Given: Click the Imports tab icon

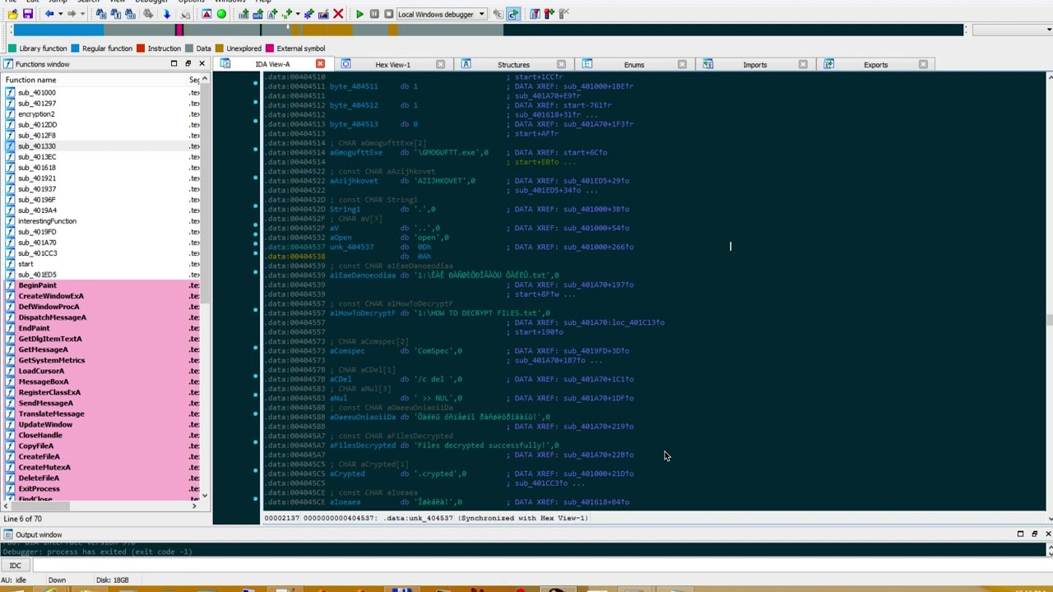Looking at the screenshot, I should pos(708,64).
